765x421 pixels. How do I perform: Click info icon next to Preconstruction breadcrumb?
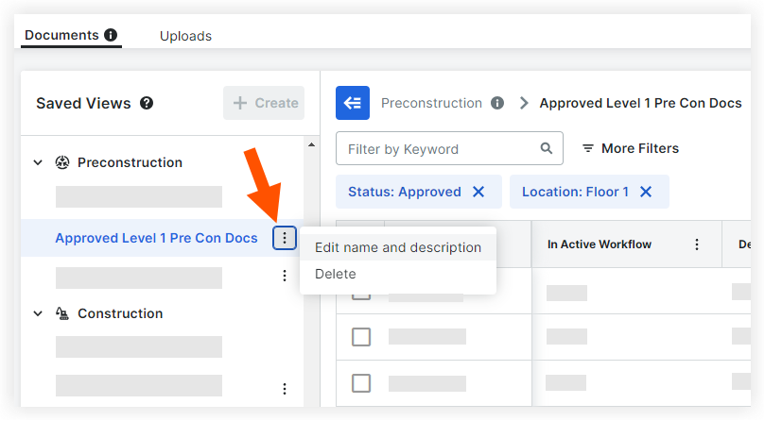(x=497, y=103)
